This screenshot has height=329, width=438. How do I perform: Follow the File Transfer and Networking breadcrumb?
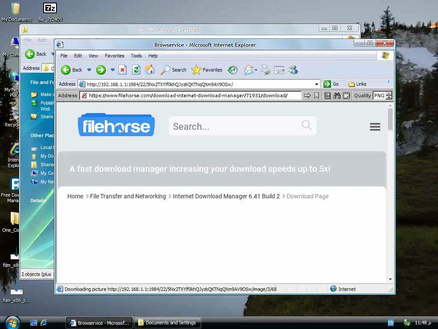pos(127,196)
